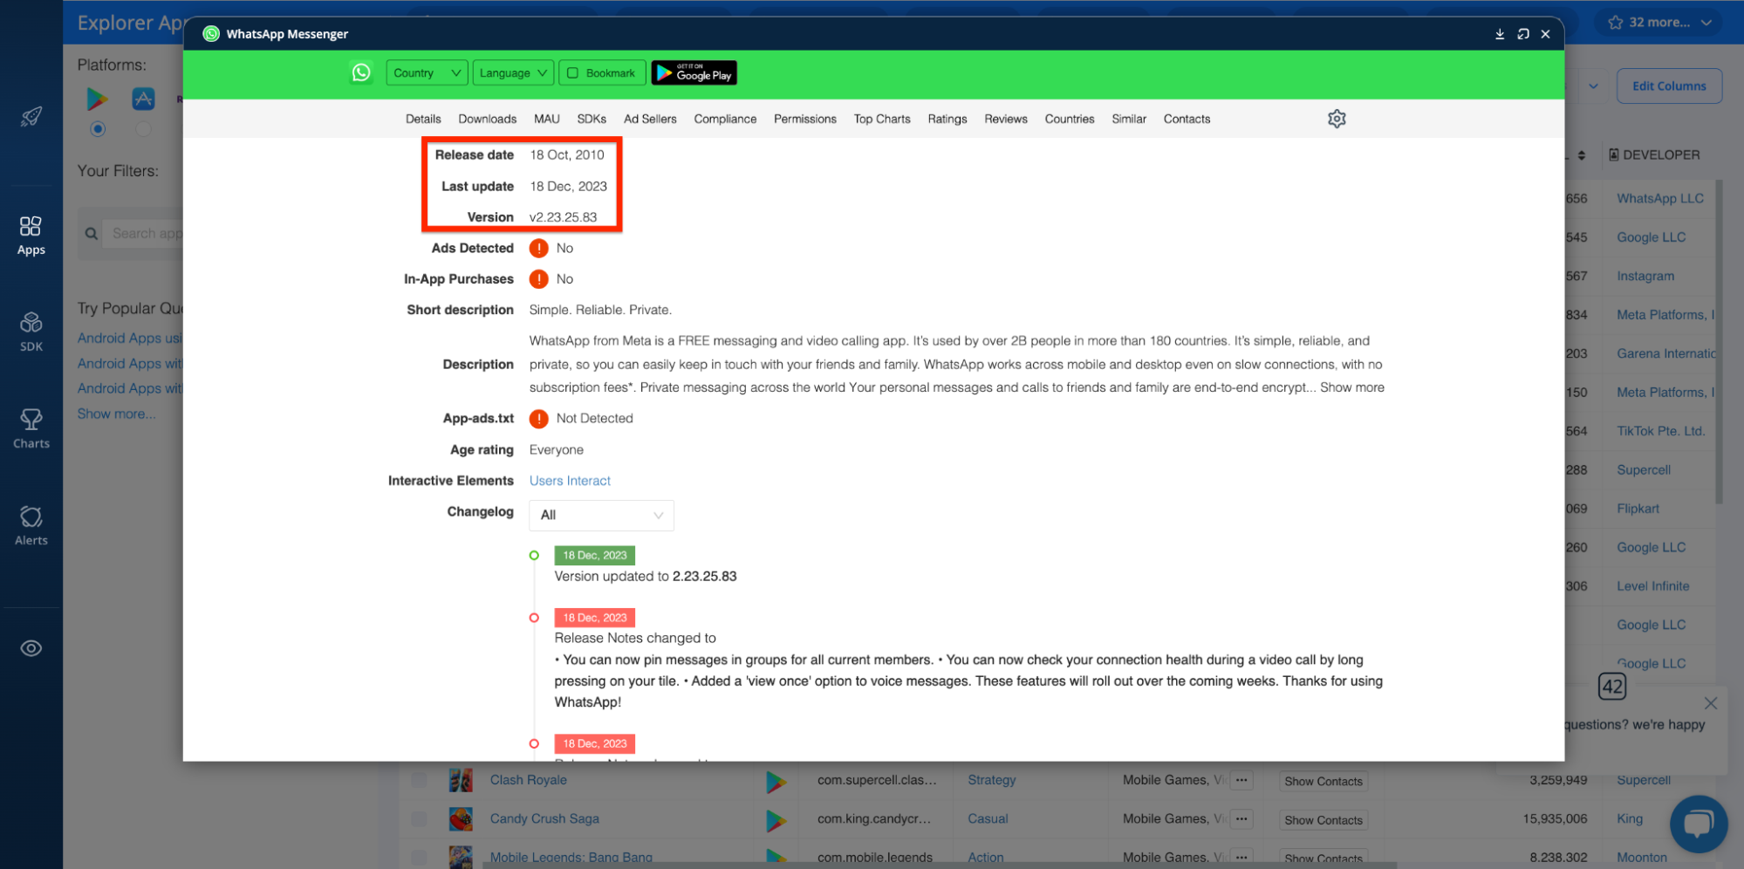Open Alerts in the left sidebar
Image resolution: width=1744 pixels, height=869 pixels.
tap(31, 526)
